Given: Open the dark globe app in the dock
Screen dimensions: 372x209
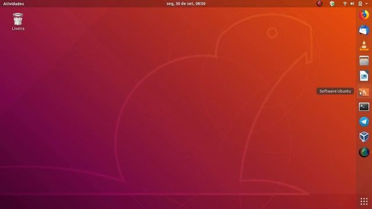Looking at the screenshot, I should pyautogui.click(x=364, y=152).
